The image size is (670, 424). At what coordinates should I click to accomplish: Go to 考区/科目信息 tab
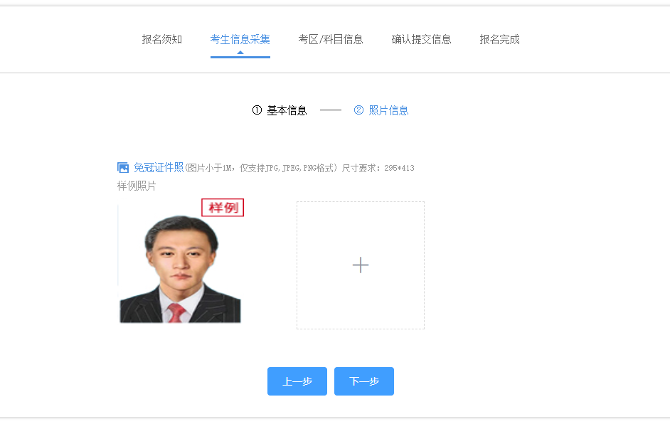pos(330,40)
